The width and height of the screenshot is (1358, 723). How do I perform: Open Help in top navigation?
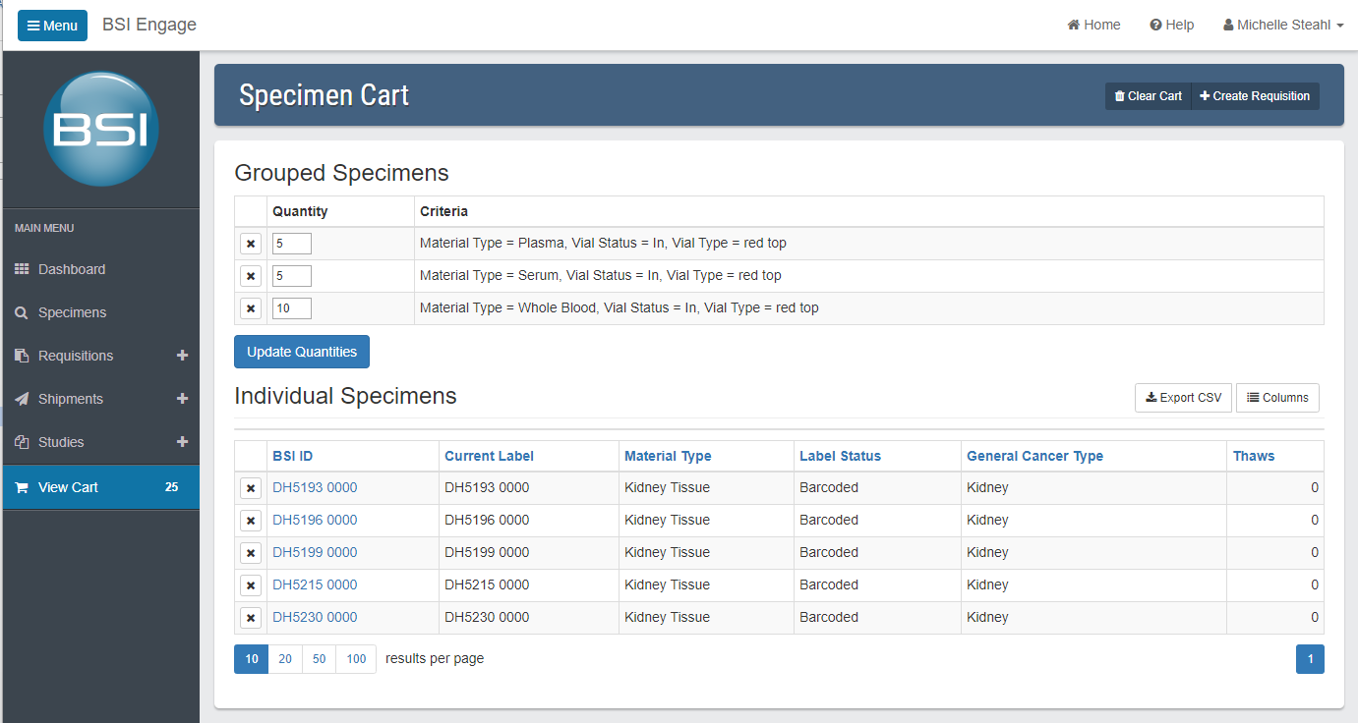tap(1172, 26)
